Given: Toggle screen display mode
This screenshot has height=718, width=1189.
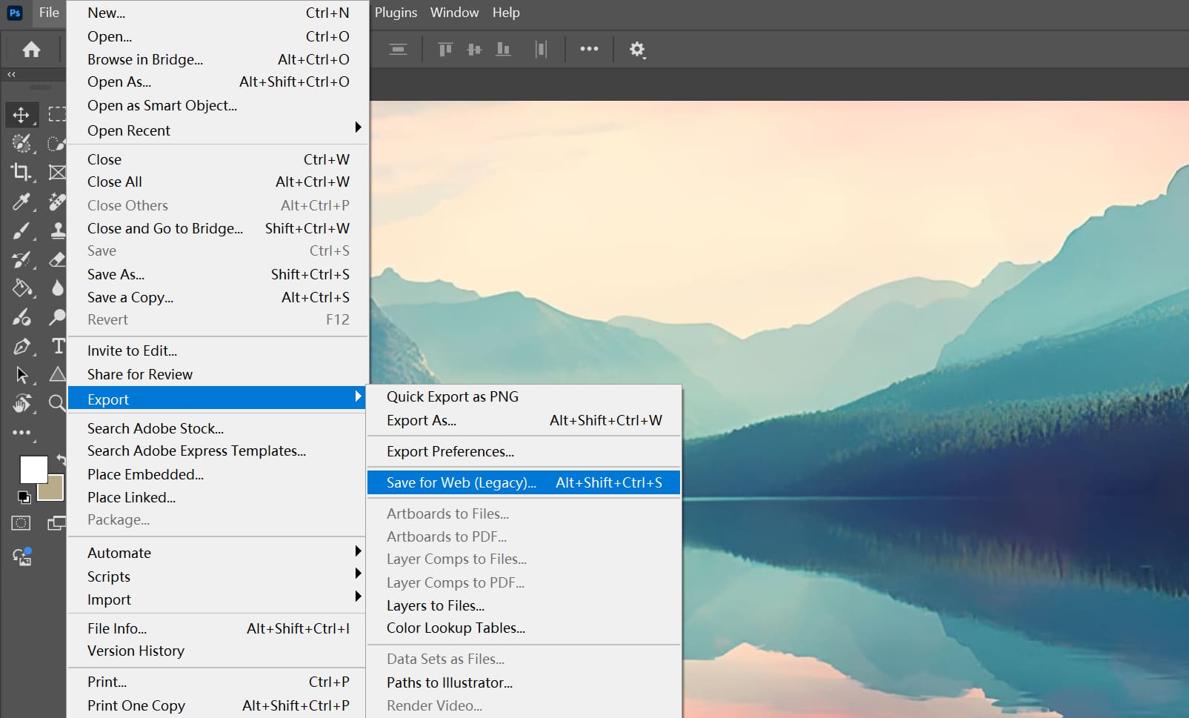Looking at the screenshot, I should pos(57,522).
